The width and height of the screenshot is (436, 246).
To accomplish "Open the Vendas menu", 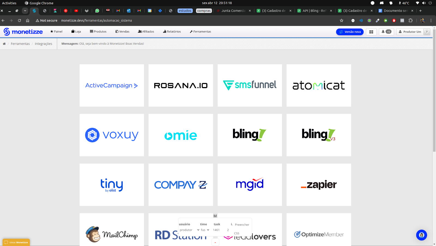I will coord(122,32).
